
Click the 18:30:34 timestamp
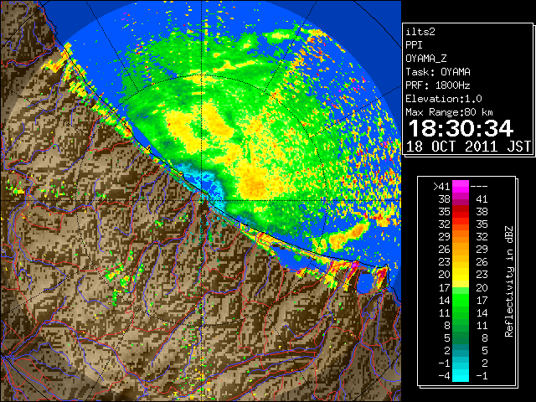tap(461, 128)
